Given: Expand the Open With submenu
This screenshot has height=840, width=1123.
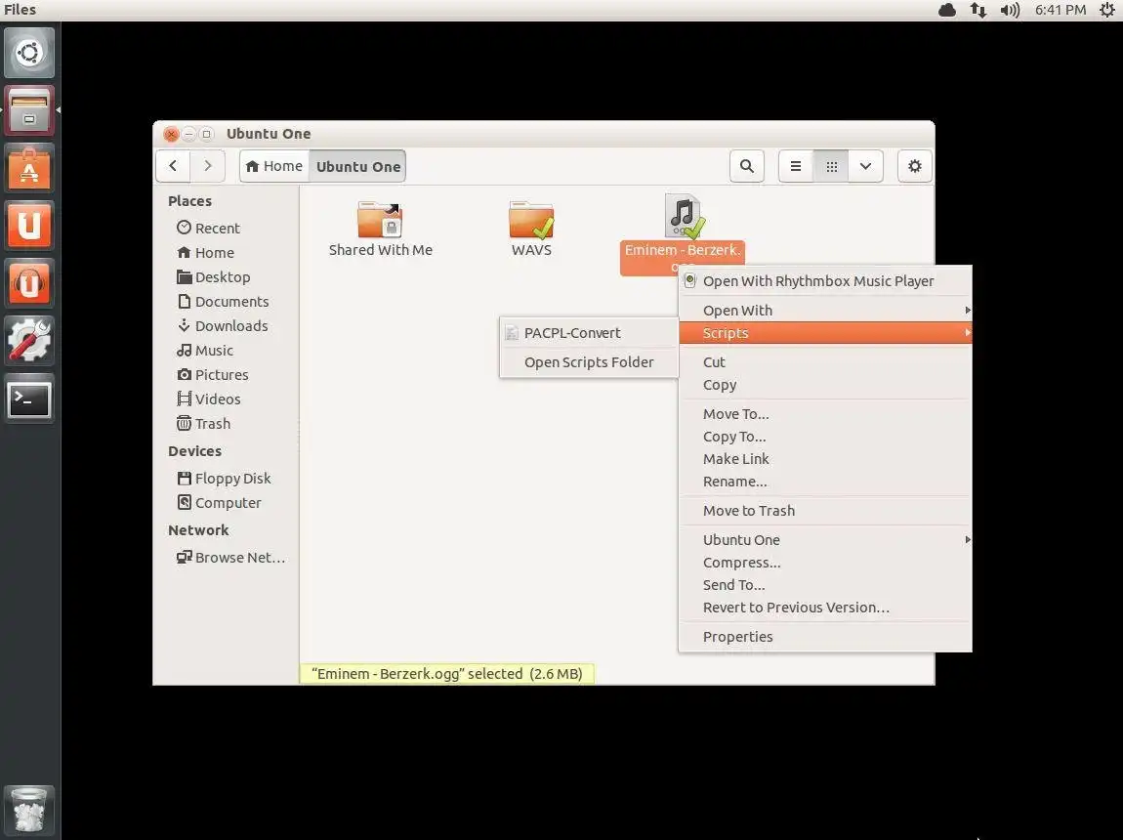Looking at the screenshot, I should [x=825, y=310].
